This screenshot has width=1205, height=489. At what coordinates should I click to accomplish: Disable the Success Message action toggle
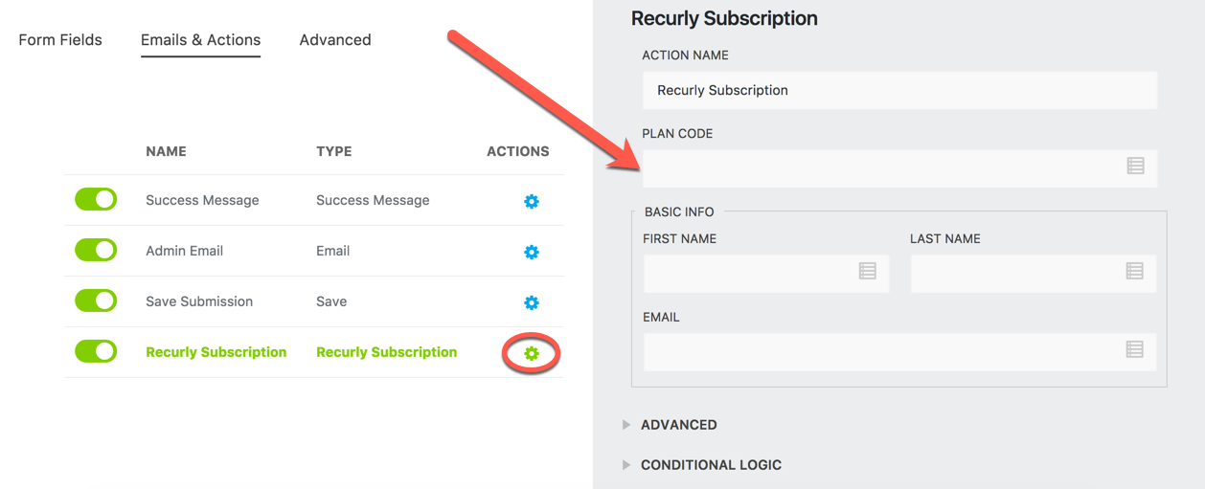point(96,200)
